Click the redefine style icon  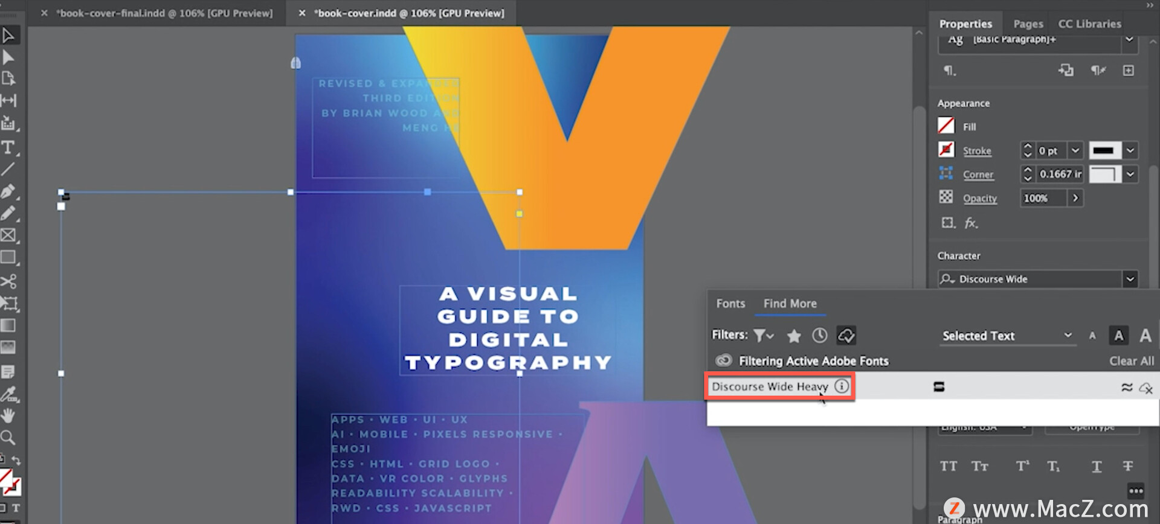click(x=1066, y=70)
